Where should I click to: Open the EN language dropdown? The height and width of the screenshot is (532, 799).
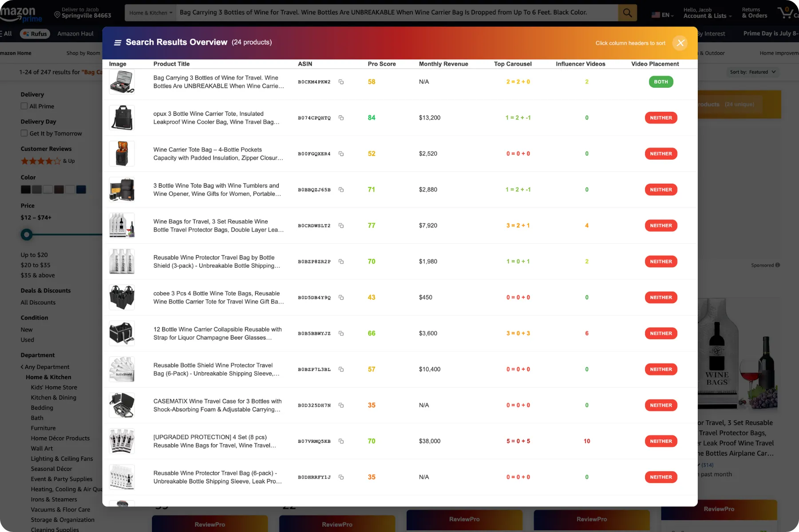[x=663, y=15]
